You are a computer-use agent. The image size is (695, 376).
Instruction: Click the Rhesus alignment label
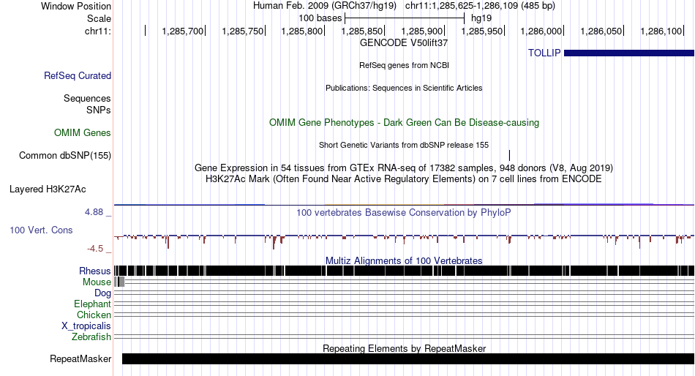click(95, 271)
